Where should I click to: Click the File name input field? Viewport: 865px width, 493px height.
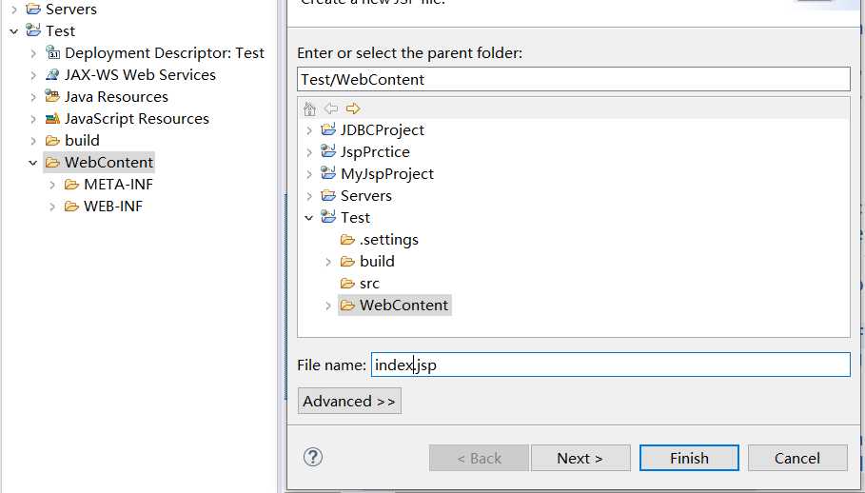point(611,365)
